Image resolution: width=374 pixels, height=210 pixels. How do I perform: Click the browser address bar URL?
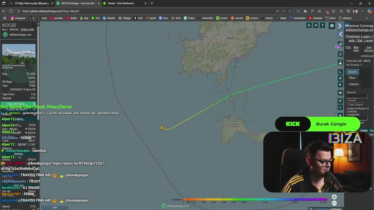(51, 11)
